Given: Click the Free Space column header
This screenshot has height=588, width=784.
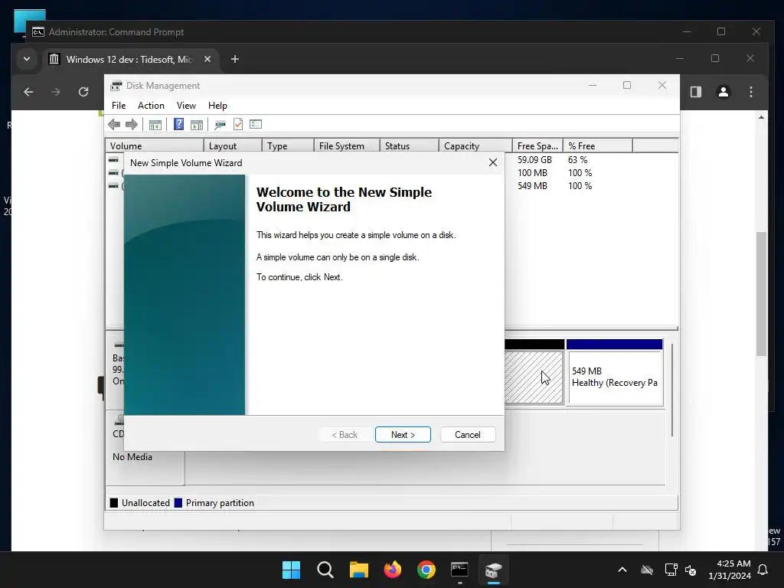Looking at the screenshot, I should [x=537, y=146].
